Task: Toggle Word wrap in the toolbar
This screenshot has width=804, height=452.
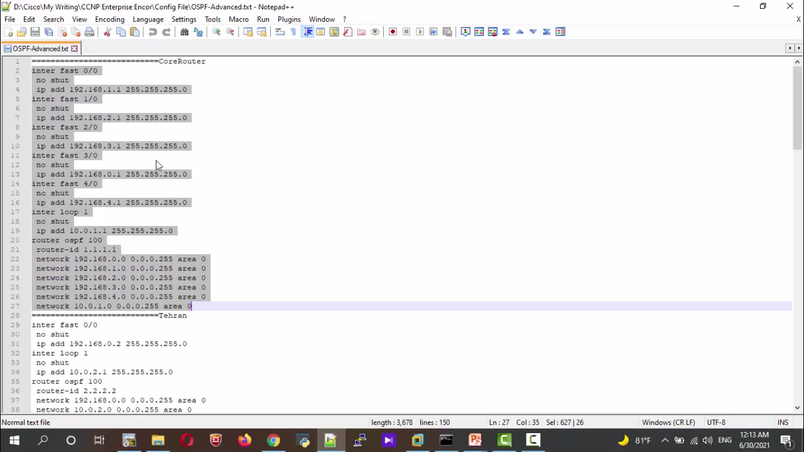Action: (280, 32)
